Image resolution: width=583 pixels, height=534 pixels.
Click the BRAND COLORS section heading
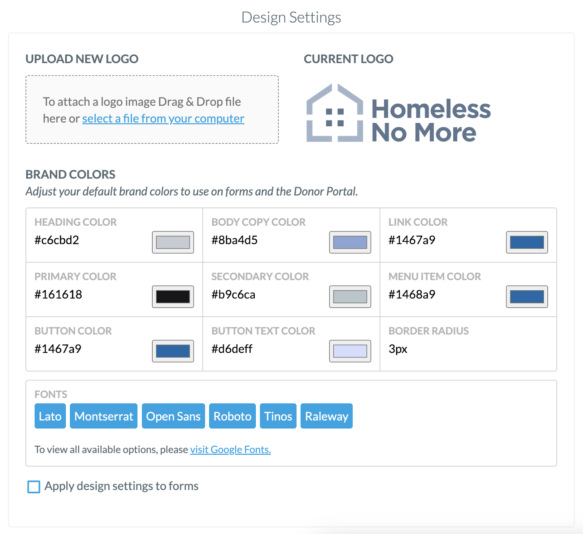[x=70, y=175]
